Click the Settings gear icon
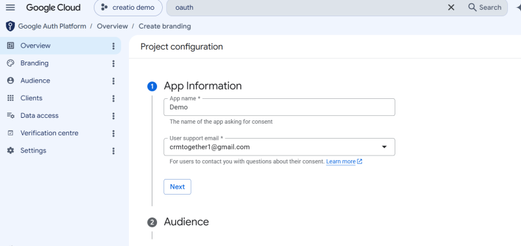This screenshot has height=246, width=521. click(10, 151)
